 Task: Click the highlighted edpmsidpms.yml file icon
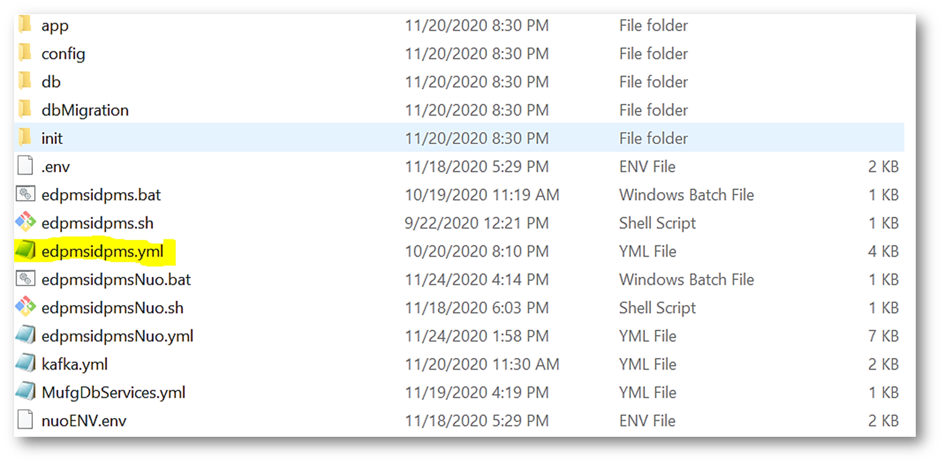point(25,251)
